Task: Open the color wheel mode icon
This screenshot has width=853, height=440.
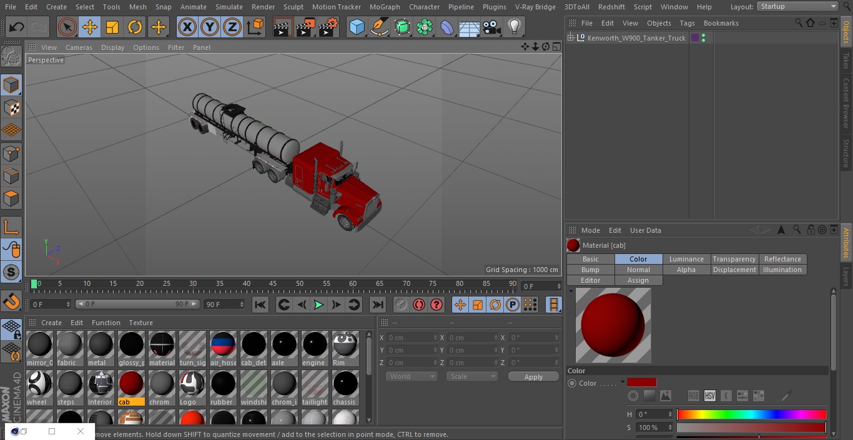Action: point(633,396)
